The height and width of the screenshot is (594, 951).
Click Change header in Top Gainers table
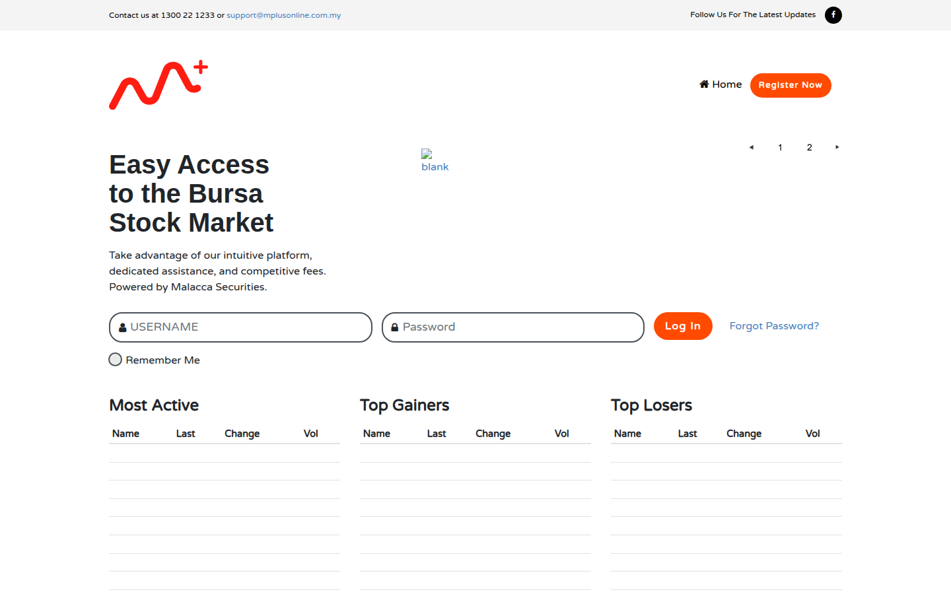pyautogui.click(x=493, y=434)
